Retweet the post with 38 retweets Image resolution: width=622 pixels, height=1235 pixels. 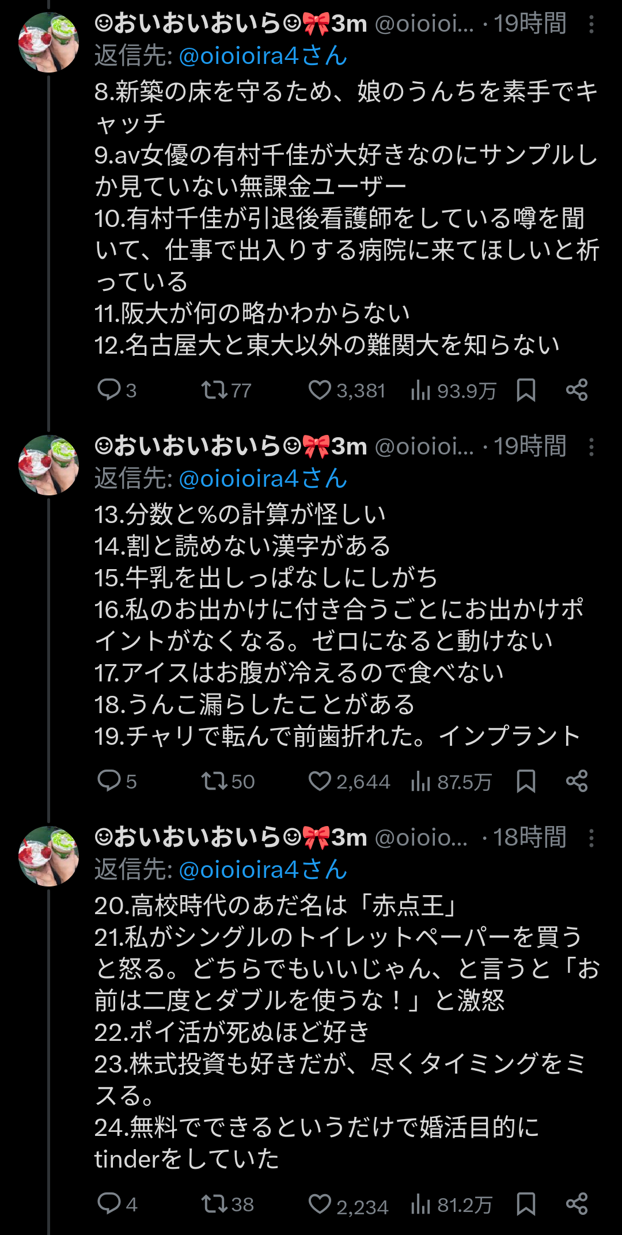click(x=214, y=1204)
